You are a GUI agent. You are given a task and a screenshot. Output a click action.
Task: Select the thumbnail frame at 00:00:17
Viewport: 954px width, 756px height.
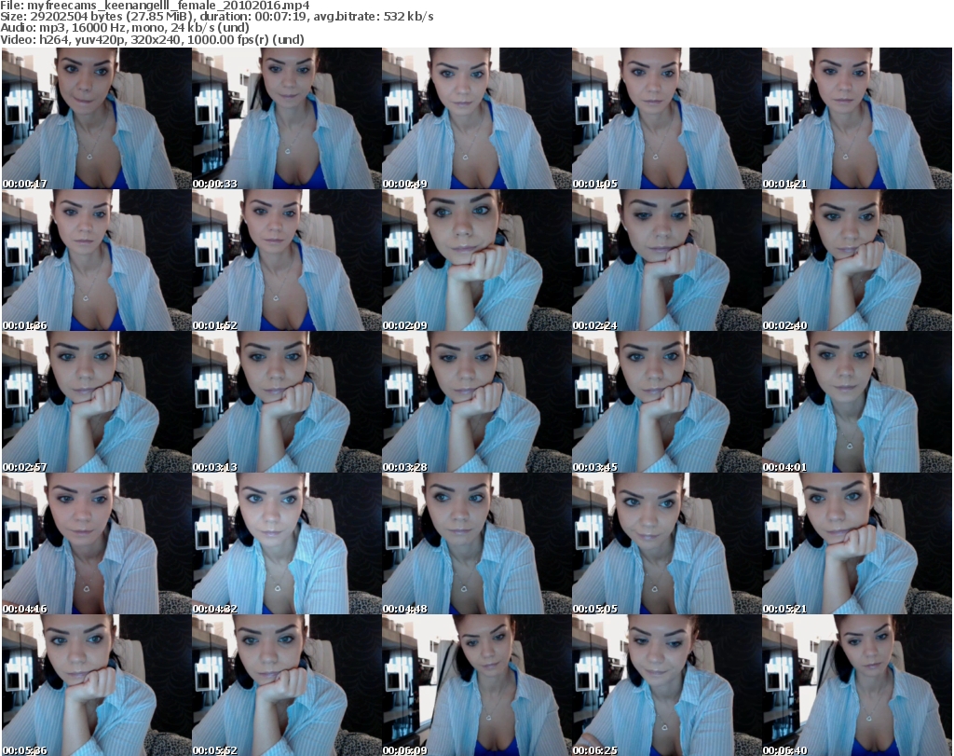click(x=97, y=118)
